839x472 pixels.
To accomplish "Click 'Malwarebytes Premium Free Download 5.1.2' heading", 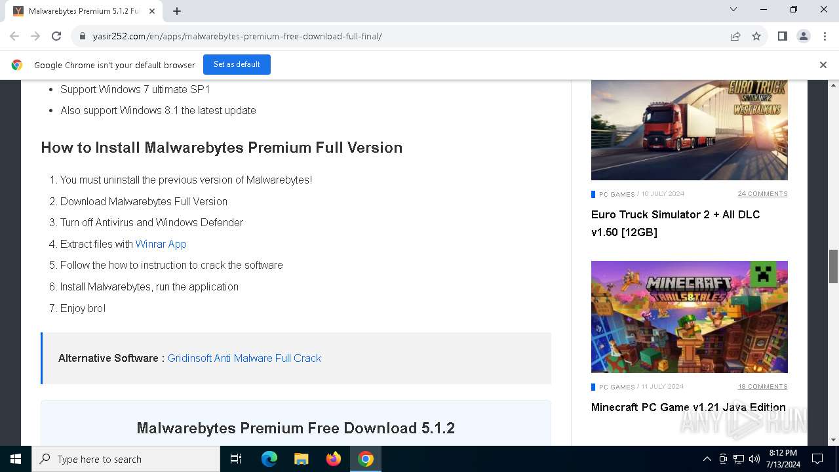I will pyautogui.click(x=296, y=428).
